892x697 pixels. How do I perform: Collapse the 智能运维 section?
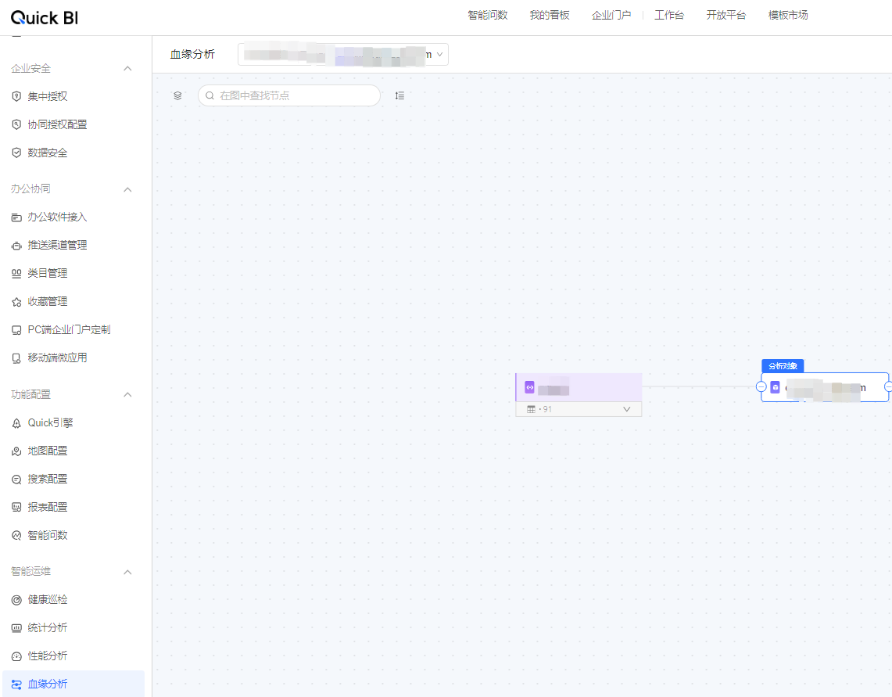click(x=128, y=572)
